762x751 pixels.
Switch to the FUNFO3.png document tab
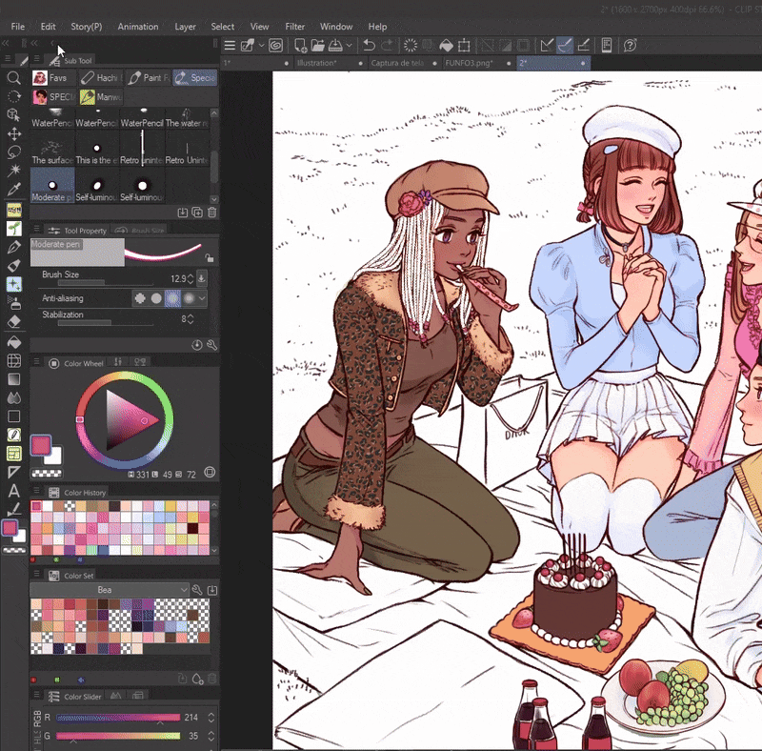467,63
